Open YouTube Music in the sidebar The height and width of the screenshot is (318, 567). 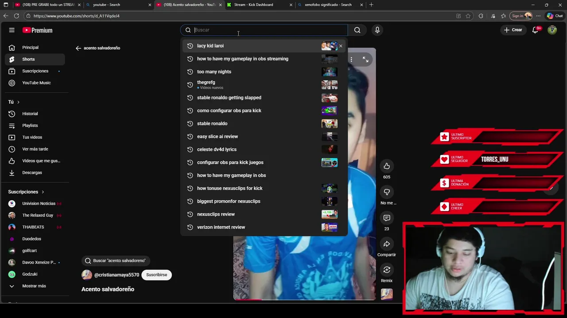point(35,83)
